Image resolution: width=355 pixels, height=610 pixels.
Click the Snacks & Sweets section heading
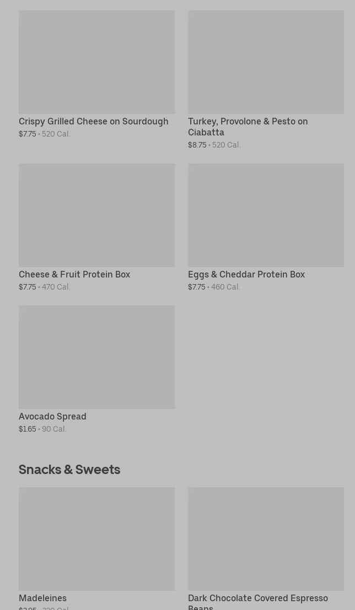pos(69,469)
